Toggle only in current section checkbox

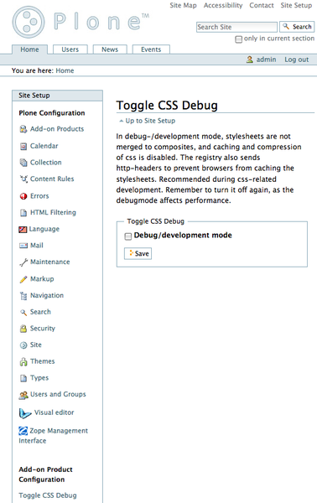[x=238, y=39]
